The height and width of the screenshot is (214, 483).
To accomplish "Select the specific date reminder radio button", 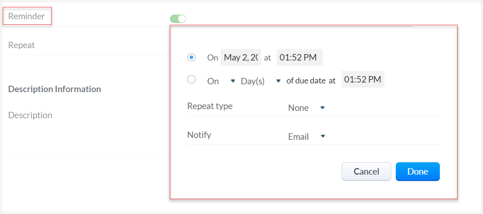I will [191, 57].
